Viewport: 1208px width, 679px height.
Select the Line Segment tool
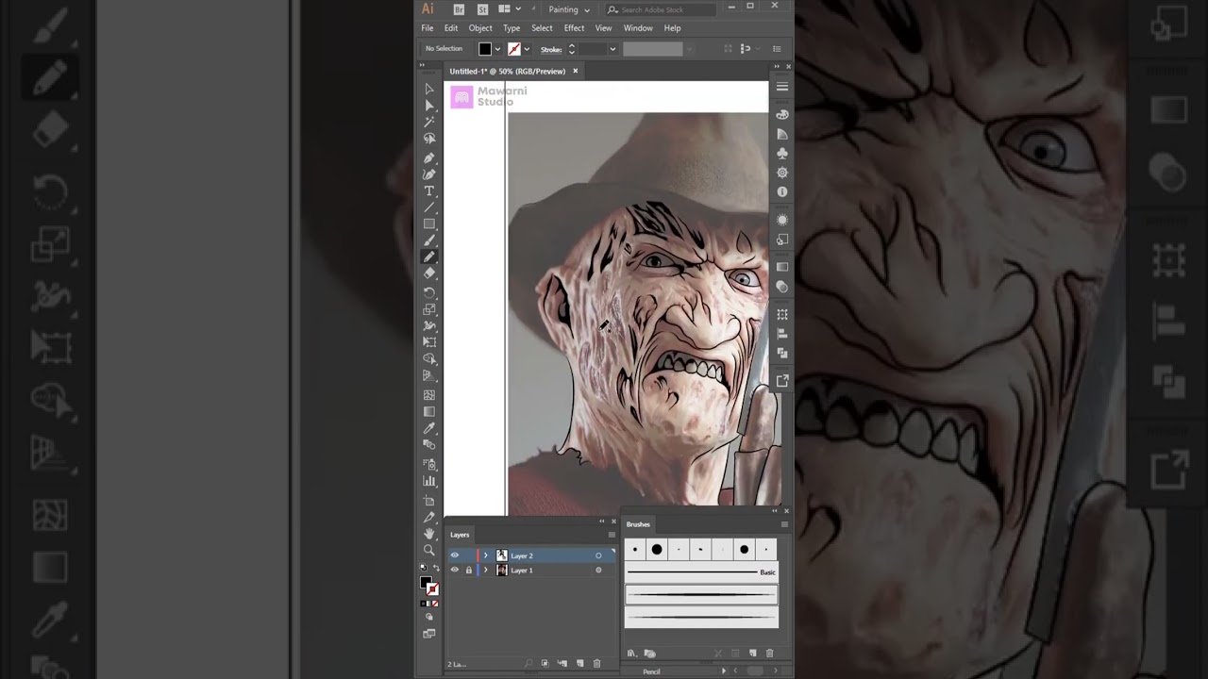click(x=429, y=207)
